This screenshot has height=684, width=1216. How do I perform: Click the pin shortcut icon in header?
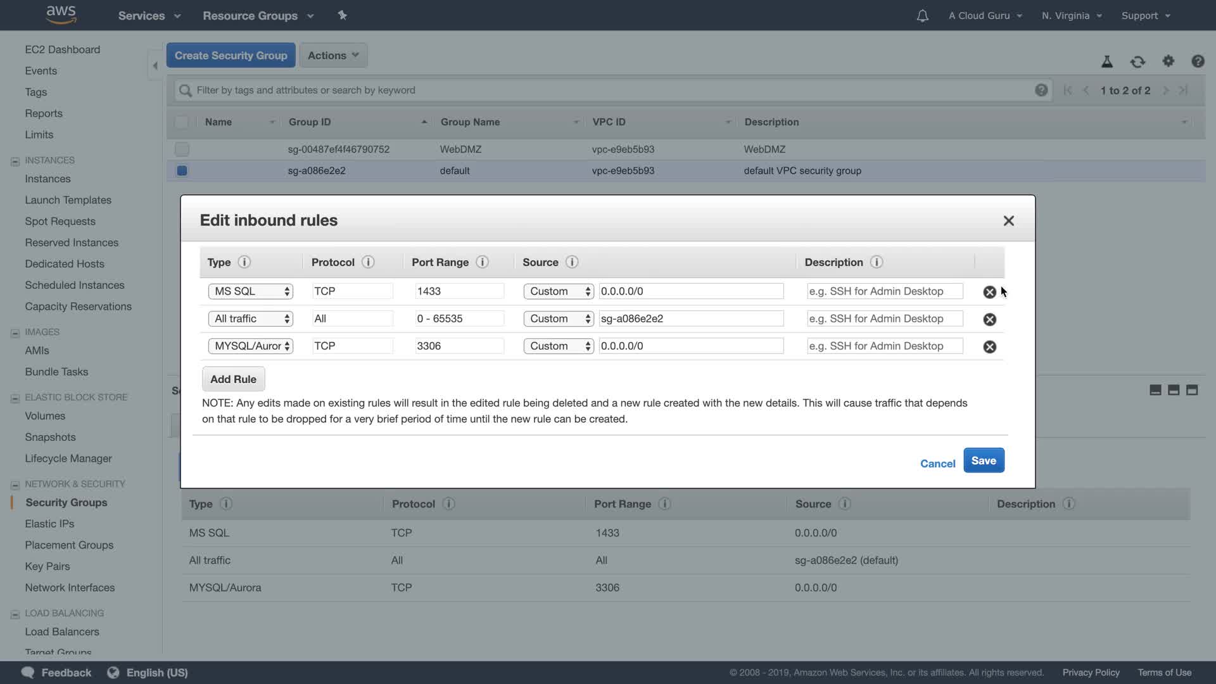(342, 15)
